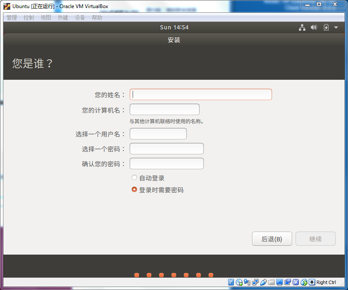This screenshot has width=348, height=290.
Task: Open the 管理 menu
Action: click(x=12, y=17)
